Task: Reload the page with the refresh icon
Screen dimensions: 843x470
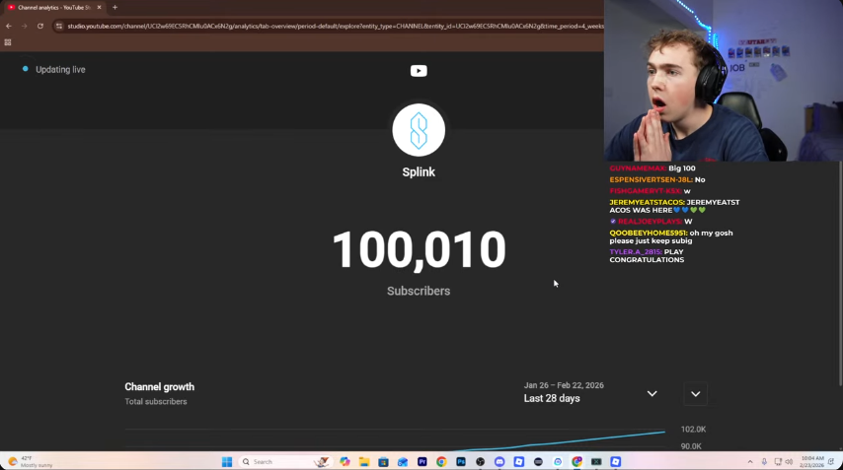Action: tap(40, 26)
